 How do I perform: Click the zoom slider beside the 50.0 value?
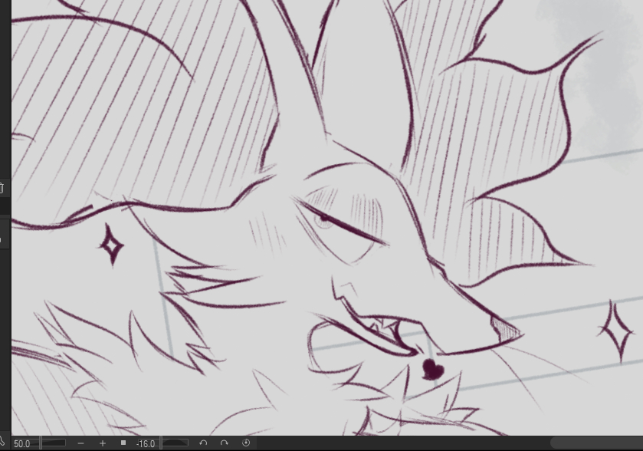[x=54, y=443]
